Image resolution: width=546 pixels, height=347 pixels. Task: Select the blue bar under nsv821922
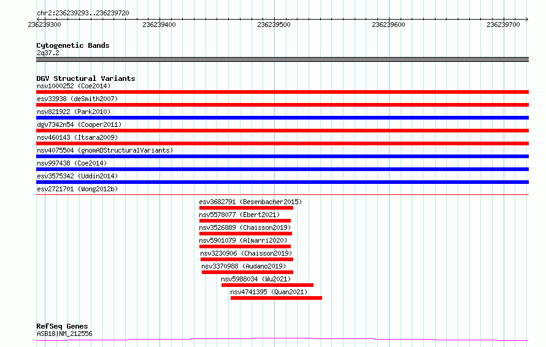[282, 118]
